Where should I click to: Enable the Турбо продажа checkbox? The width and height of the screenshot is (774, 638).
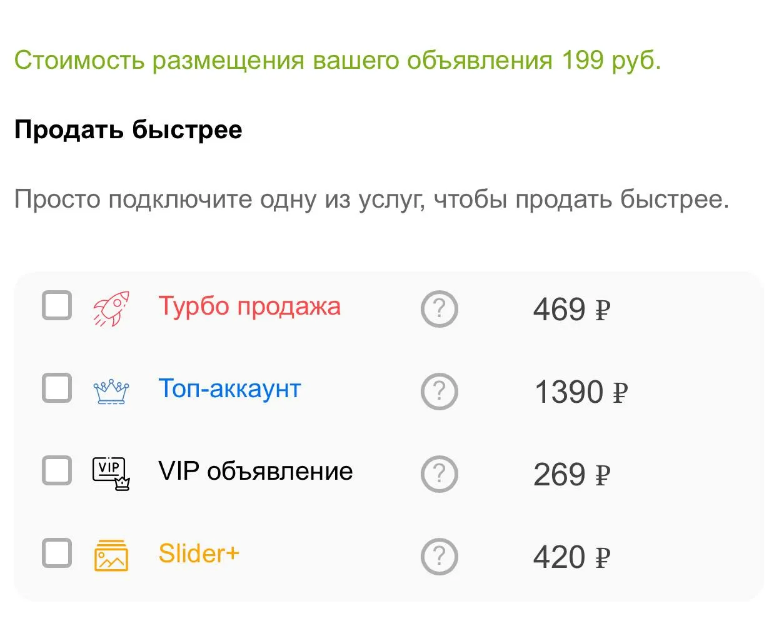pyautogui.click(x=57, y=305)
